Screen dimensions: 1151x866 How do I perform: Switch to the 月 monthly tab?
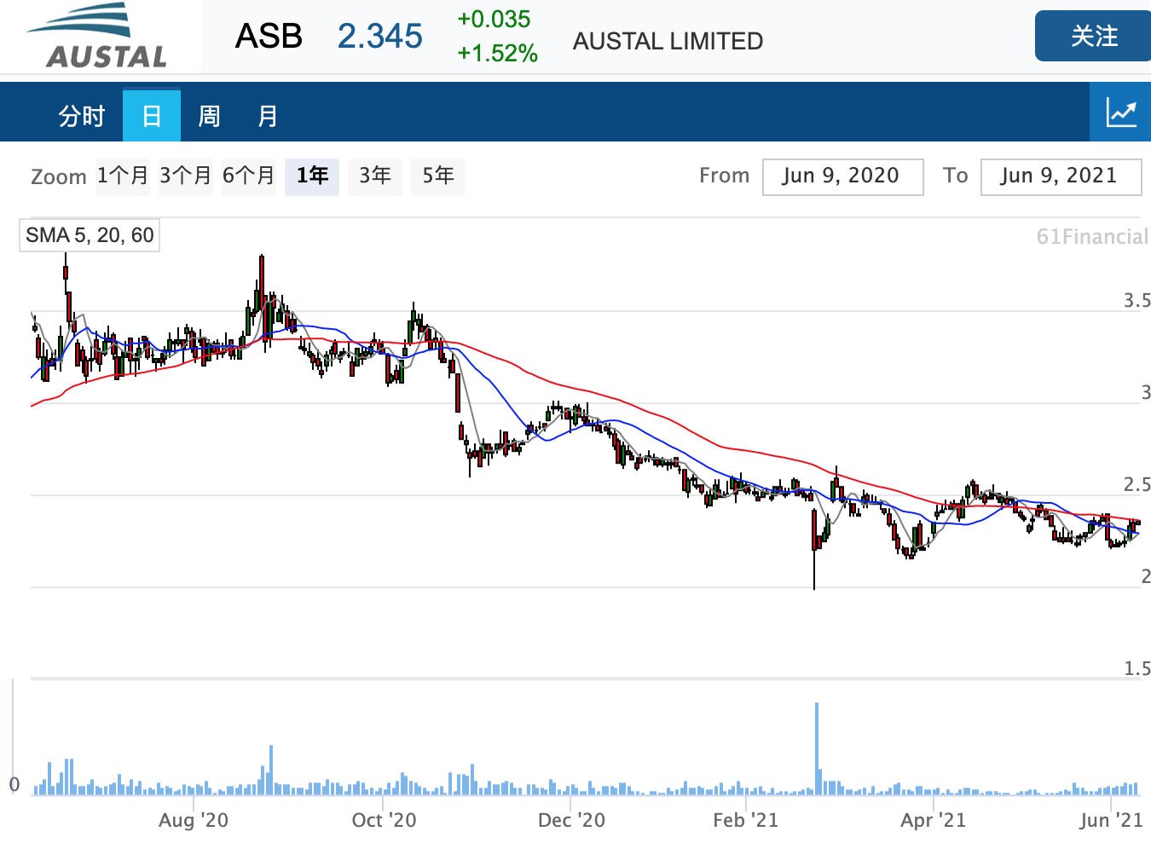tap(268, 115)
